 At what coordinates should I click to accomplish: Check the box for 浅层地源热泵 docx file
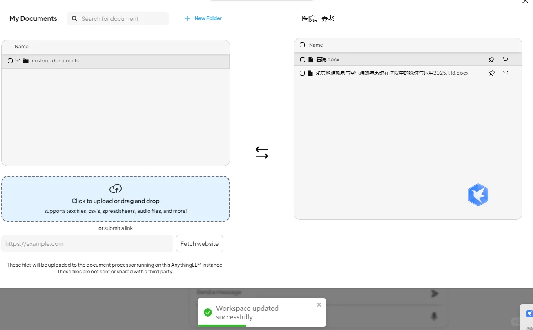click(302, 73)
